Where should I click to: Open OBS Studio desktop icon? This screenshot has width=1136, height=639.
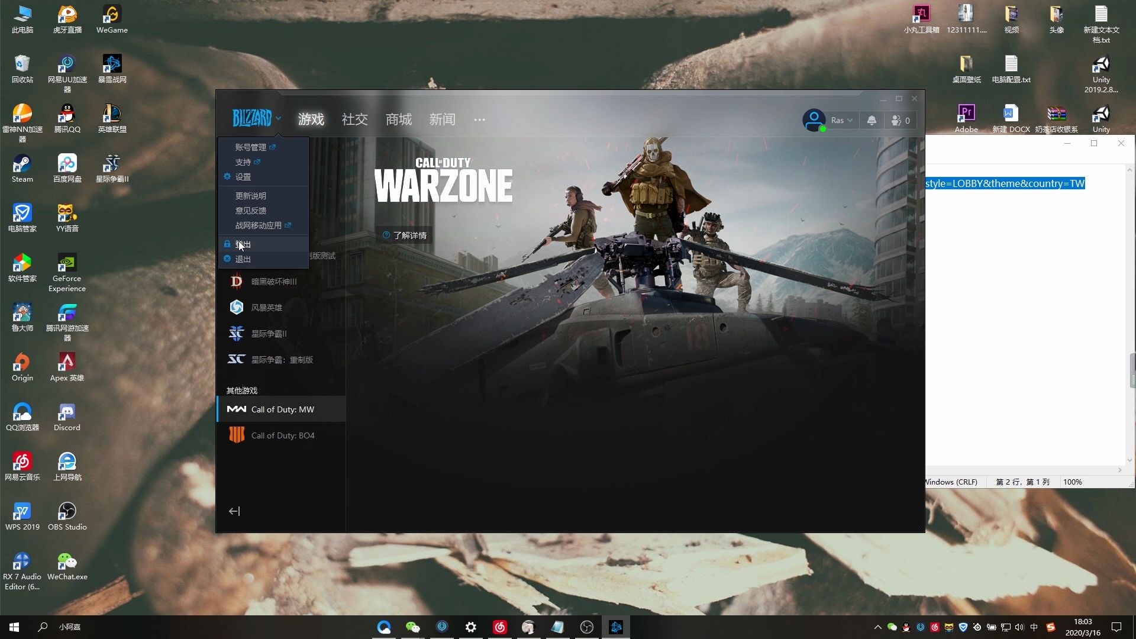(67, 516)
